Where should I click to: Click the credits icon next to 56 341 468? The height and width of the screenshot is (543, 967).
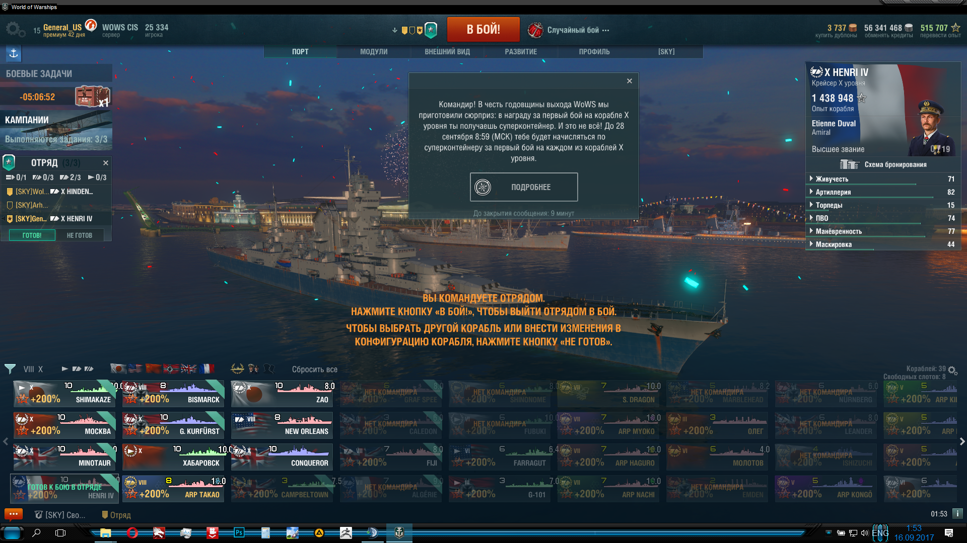(909, 28)
